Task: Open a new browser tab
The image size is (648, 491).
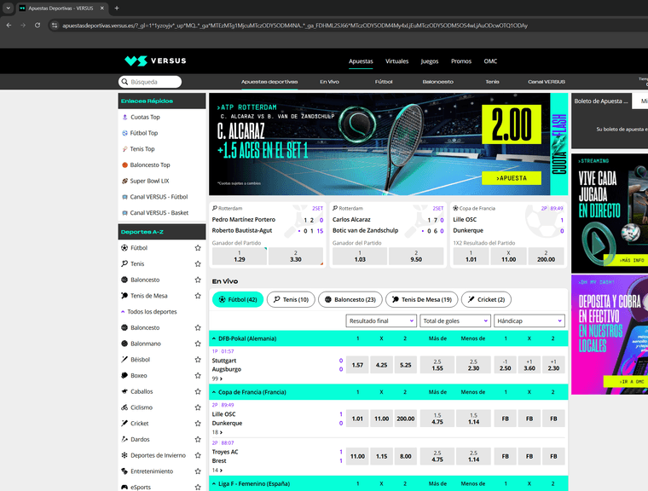Action: 117,8
